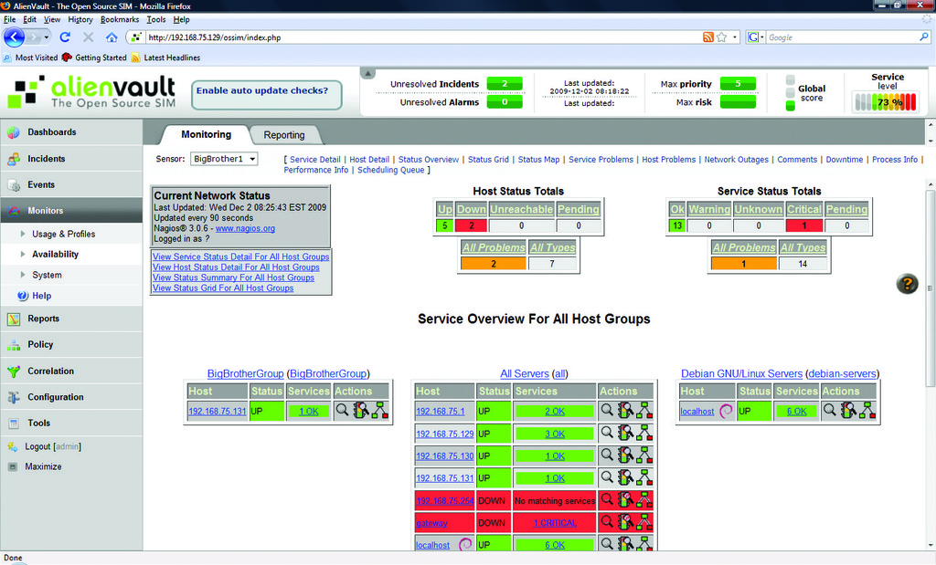Click network map icon for gateway host

point(644,523)
